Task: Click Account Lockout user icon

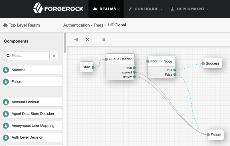Action: point(6,102)
